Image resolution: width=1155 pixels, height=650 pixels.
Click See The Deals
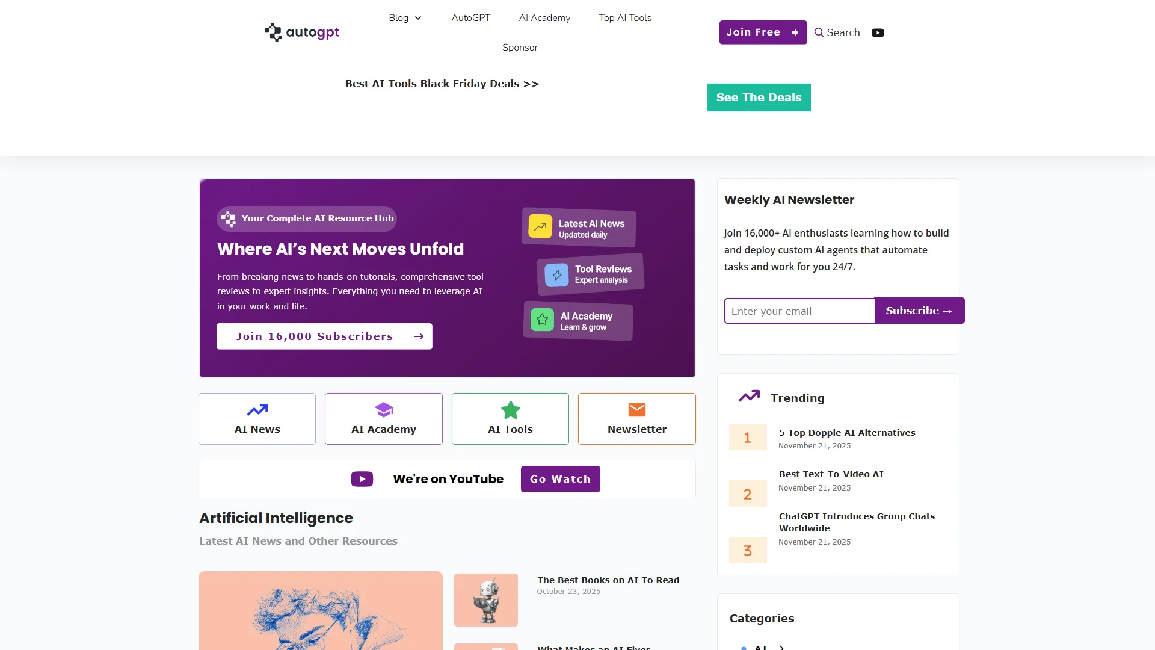[x=759, y=97]
